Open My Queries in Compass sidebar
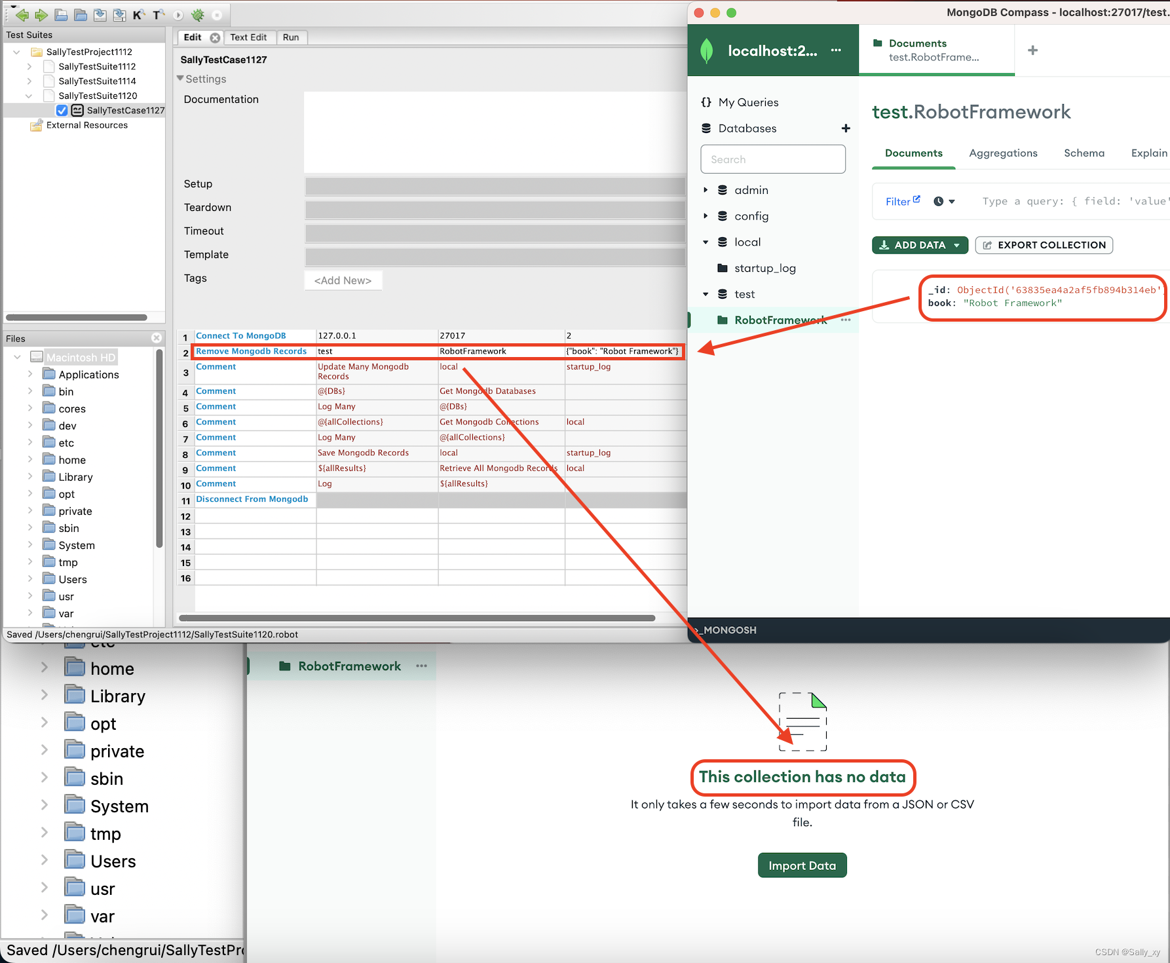Screen dimensions: 1170x963 click(748, 102)
